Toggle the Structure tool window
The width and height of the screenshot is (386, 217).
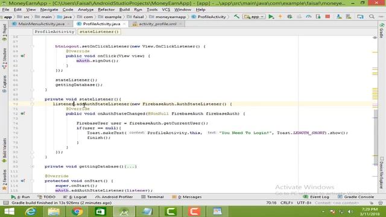click(x=4, y=58)
